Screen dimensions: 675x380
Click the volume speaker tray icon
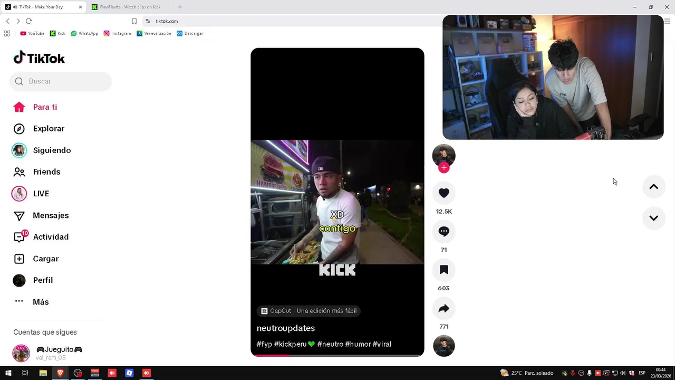pos(623,373)
